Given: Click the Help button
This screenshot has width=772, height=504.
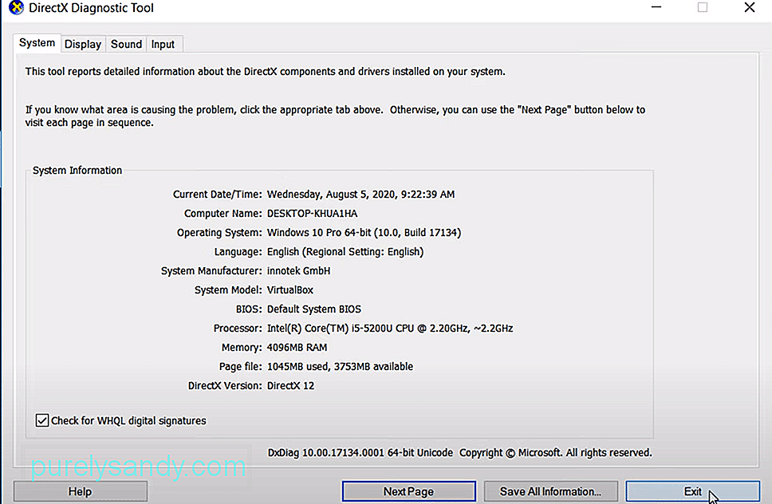Looking at the screenshot, I should point(80,492).
